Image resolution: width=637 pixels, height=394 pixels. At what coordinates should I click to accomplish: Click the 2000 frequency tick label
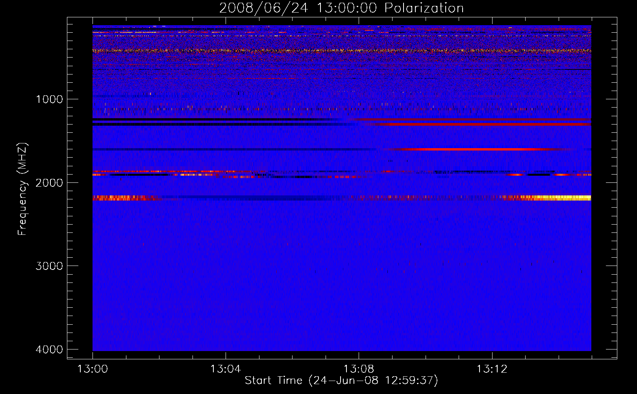tap(49, 183)
